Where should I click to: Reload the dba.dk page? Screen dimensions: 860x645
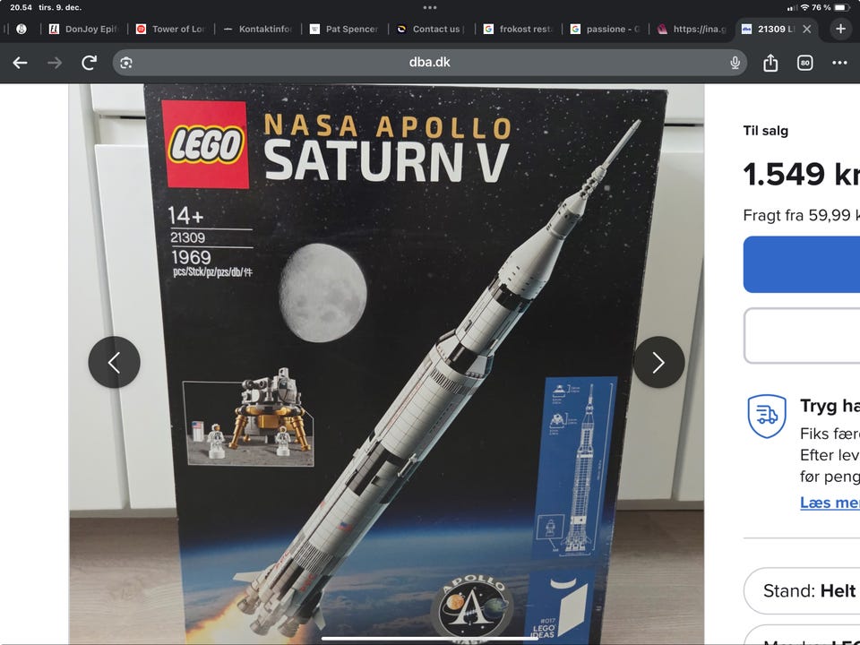(89, 63)
